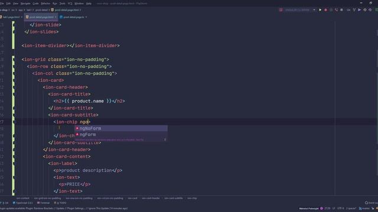The width and height of the screenshot is (378, 212).
Task: Open the run configuration dropdown
Action: click(x=314, y=10)
